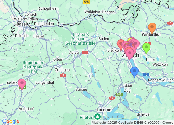Select the green pin near Uster

pyautogui.click(x=146, y=47)
